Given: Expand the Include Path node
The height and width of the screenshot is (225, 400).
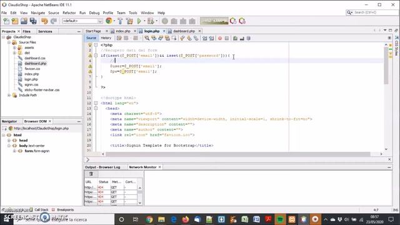Looking at the screenshot, I should click(x=9, y=95).
